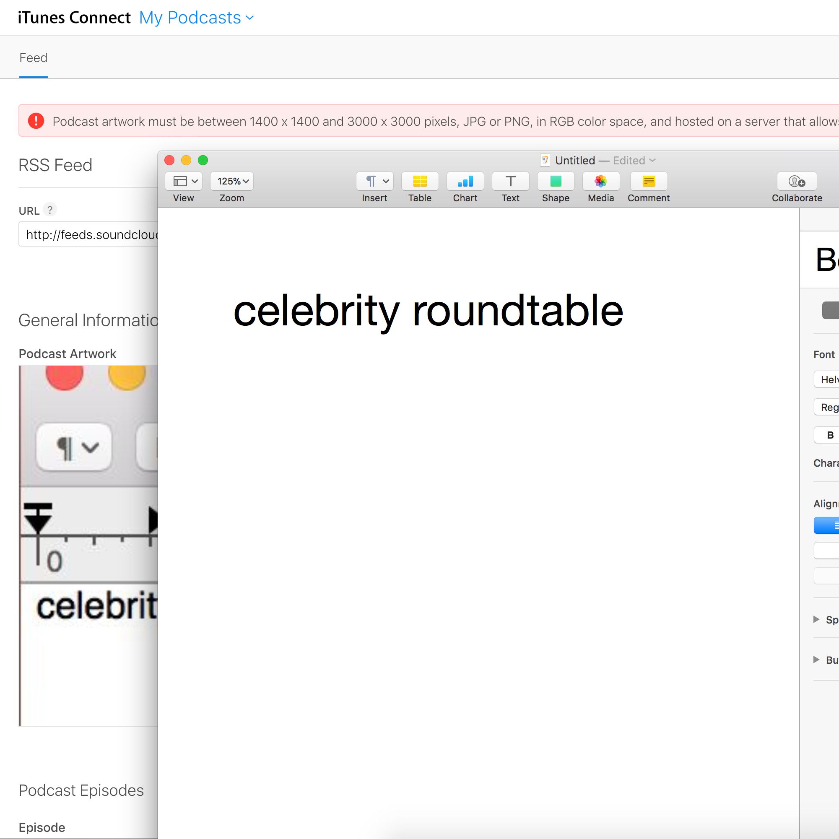
Task: Expand the Spacing section disclosure triangle
Action: pos(816,619)
